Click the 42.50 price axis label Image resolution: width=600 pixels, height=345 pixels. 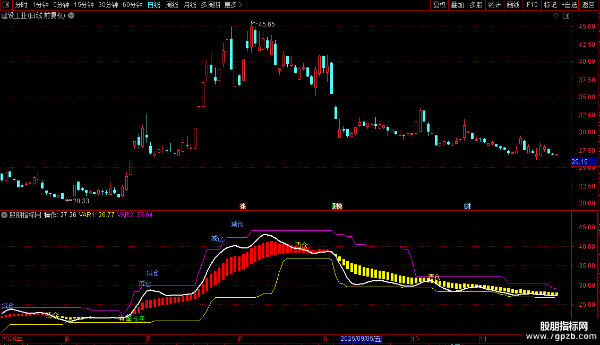pyautogui.click(x=587, y=45)
